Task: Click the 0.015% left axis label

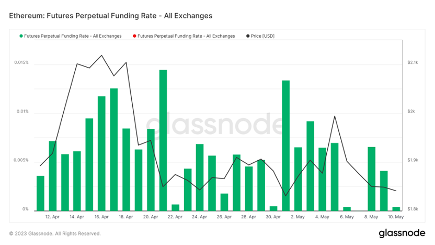Action: click(21, 62)
